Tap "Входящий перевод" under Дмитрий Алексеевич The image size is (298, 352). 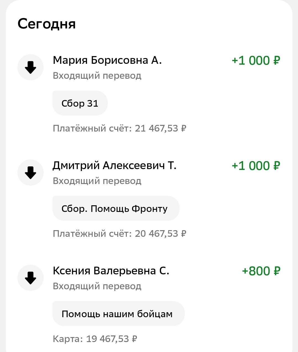click(x=97, y=181)
